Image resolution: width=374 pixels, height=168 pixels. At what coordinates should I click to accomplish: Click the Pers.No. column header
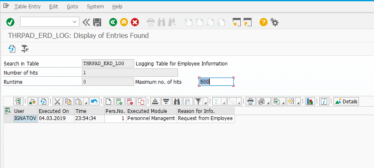(116, 111)
